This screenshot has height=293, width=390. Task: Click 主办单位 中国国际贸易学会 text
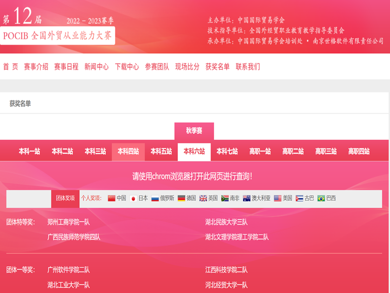[x=246, y=20]
